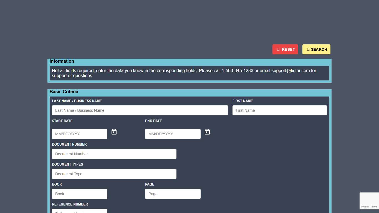This screenshot has width=379, height=213.
Task: Click the Basic Criteria section heading
Action: 64,92
